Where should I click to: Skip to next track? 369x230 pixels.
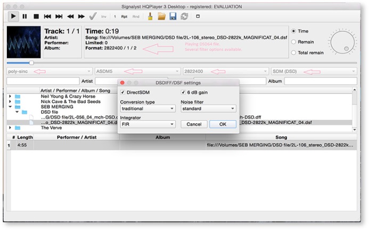point(59,16)
